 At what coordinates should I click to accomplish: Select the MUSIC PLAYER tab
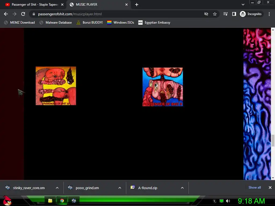point(98,5)
